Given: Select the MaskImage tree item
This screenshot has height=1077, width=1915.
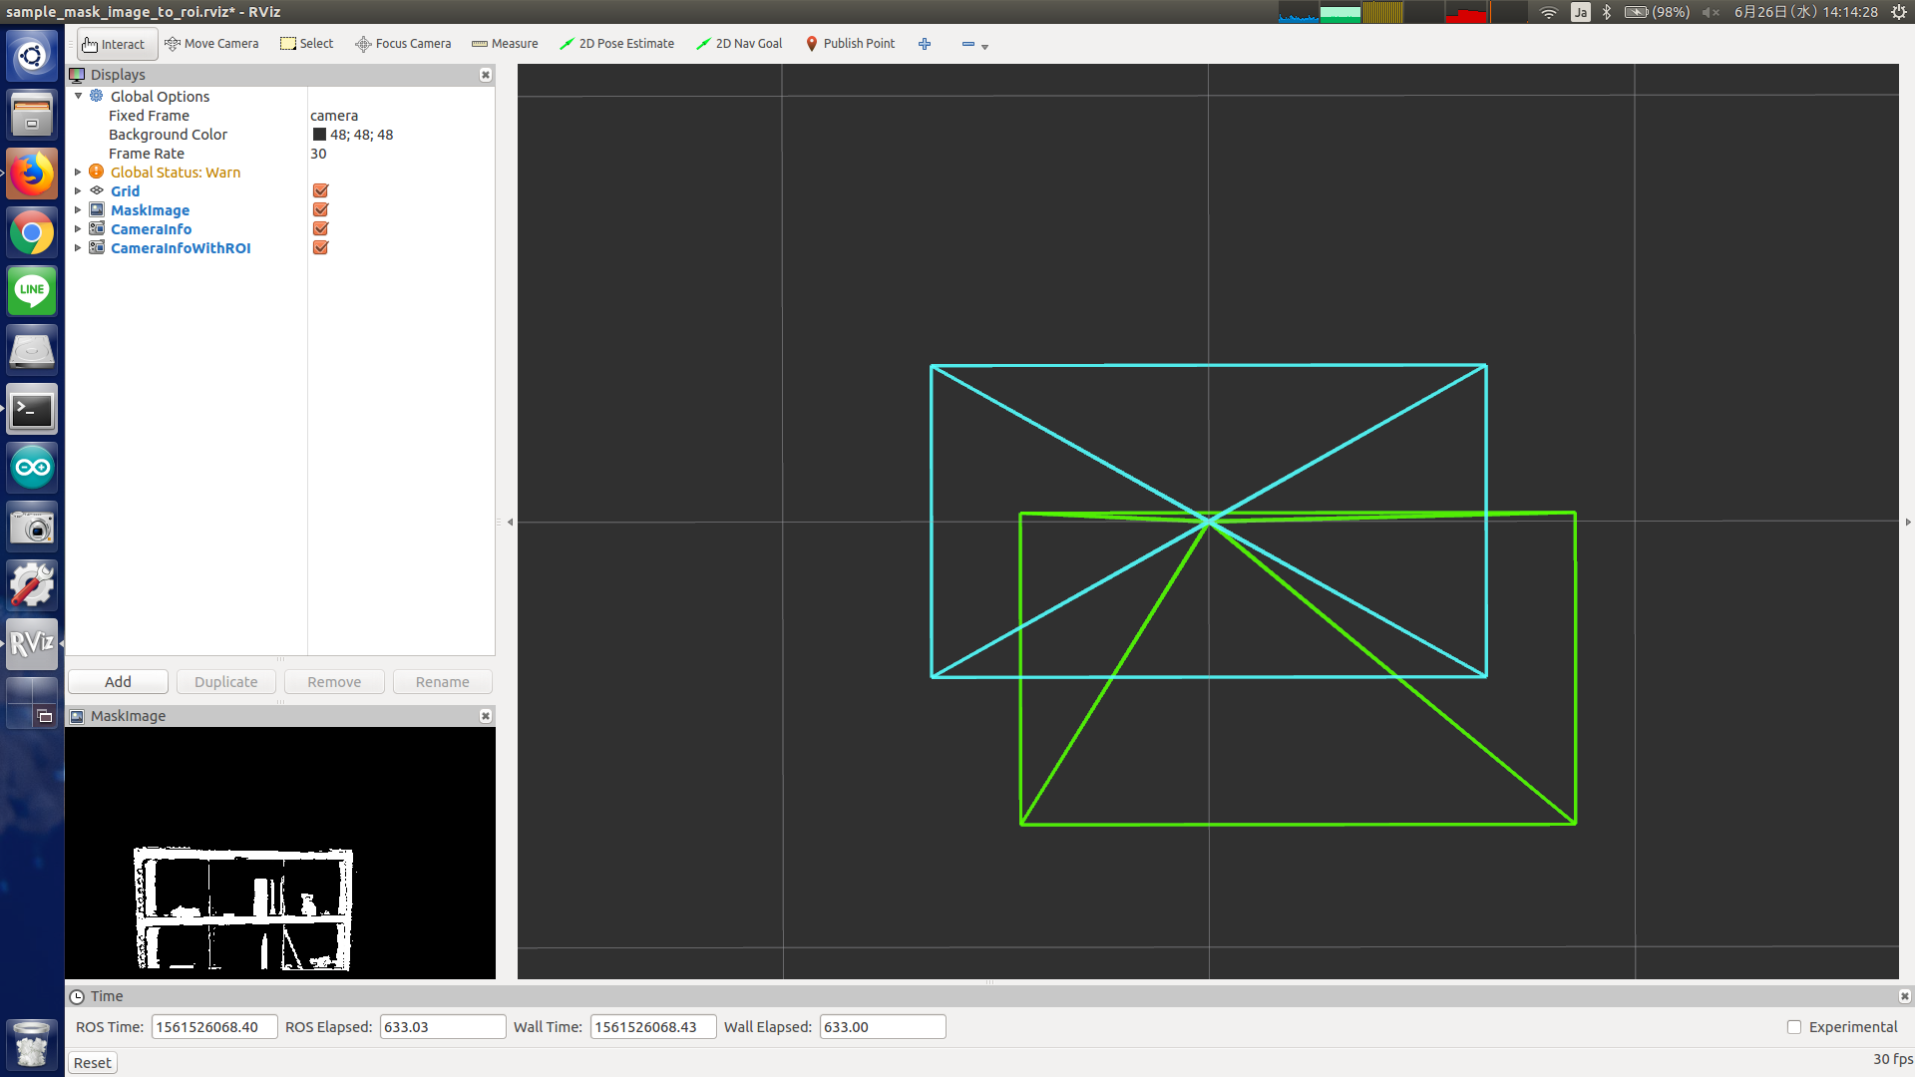Looking at the screenshot, I should [150, 210].
